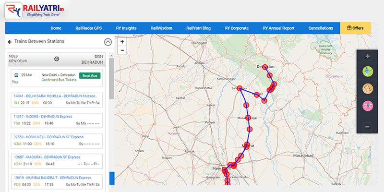Click 'Confirmed Bus Tickets' text

coord(59,80)
